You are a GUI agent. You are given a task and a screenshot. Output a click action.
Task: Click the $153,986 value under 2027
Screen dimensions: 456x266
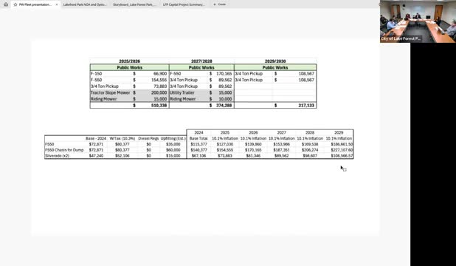282,144
